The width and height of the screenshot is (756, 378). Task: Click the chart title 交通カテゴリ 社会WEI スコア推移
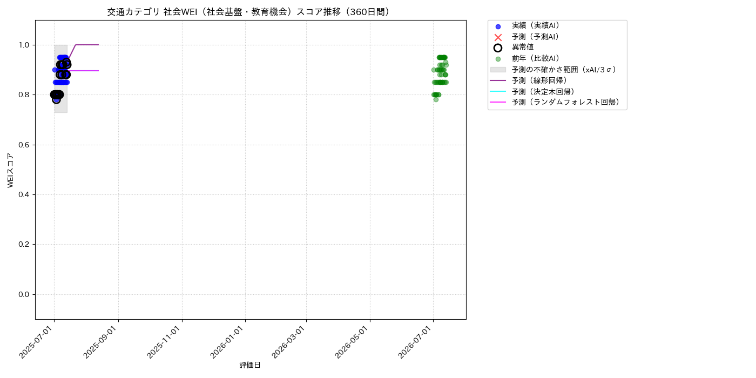click(x=249, y=12)
